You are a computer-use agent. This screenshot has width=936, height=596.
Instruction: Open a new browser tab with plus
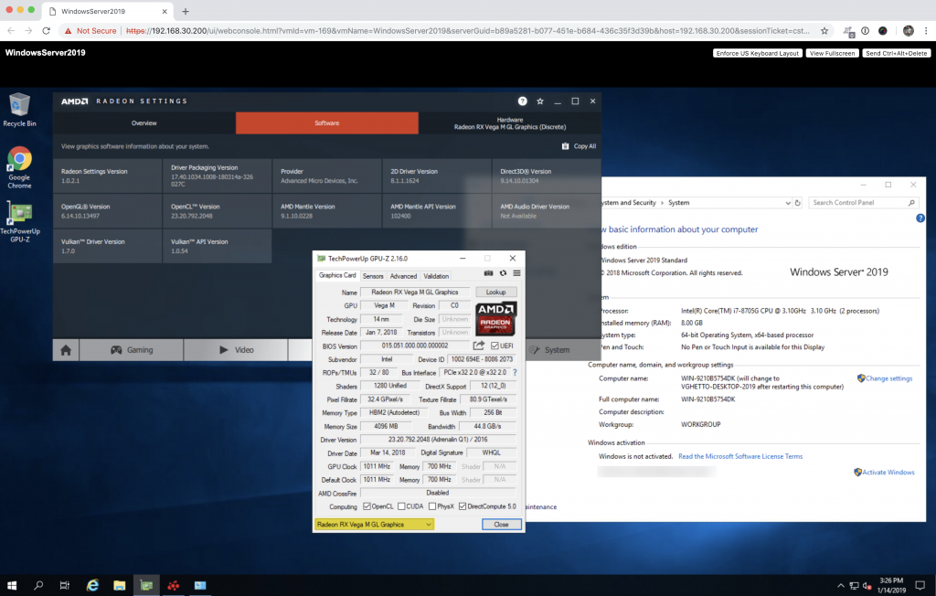185,11
